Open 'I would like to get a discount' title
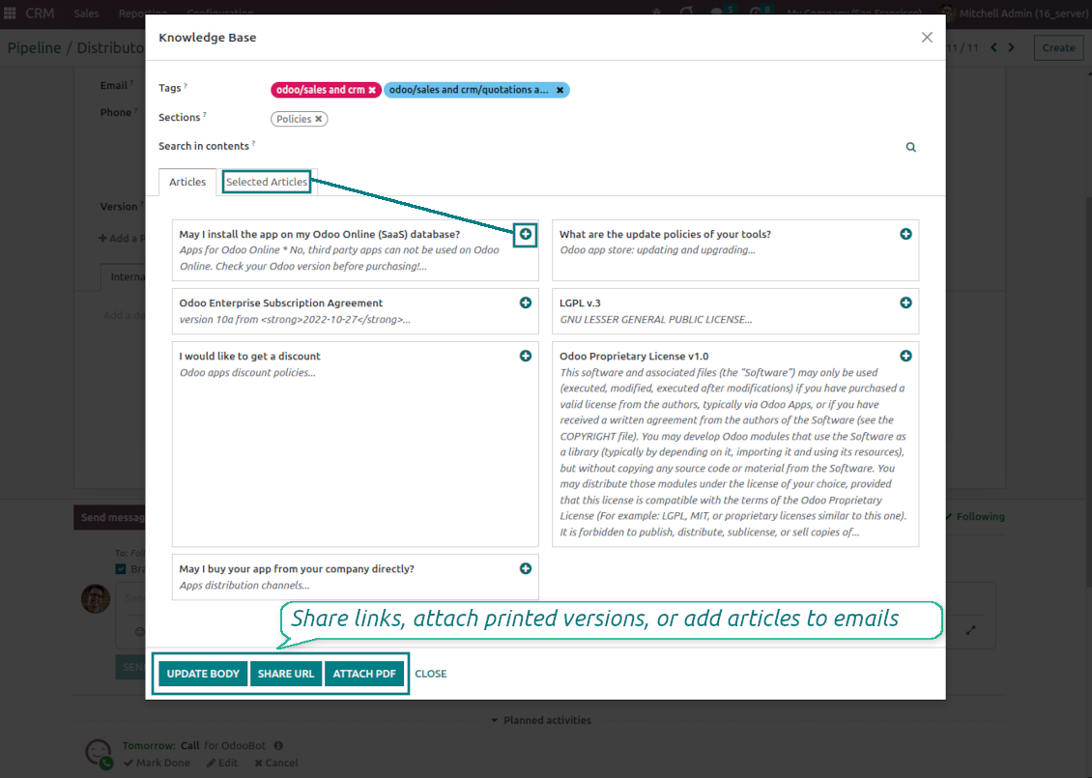 click(249, 356)
